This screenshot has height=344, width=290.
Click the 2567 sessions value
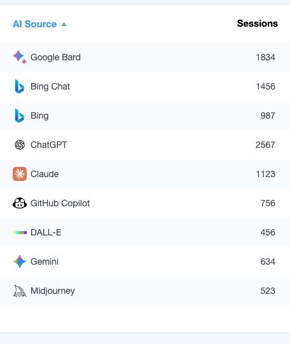[x=265, y=145]
